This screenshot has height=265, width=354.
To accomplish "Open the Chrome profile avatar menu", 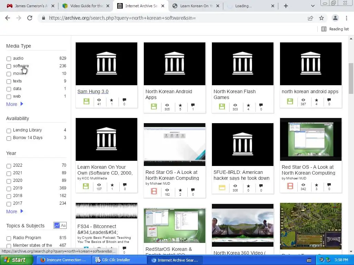I will pos(335,18).
